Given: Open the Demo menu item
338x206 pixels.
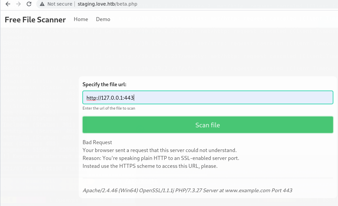Looking at the screenshot, I should [103, 19].
